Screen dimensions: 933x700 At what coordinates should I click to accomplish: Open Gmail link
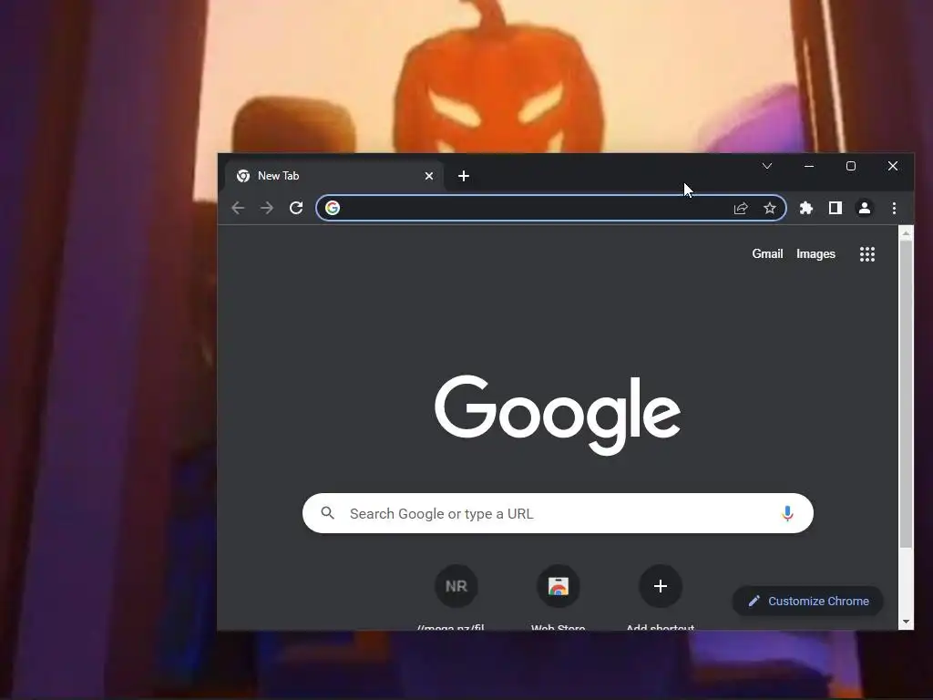pyautogui.click(x=767, y=254)
